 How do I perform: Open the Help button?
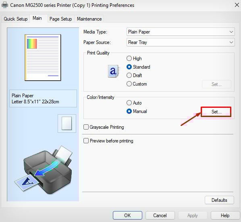225,215
